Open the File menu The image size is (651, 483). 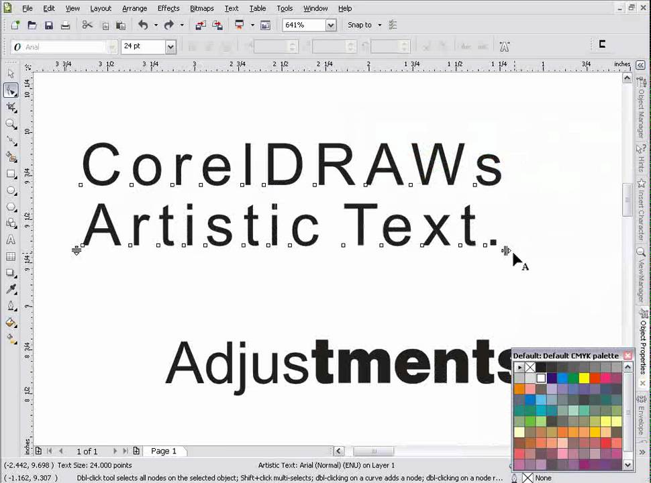pyautogui.click(x=27, y=8)
